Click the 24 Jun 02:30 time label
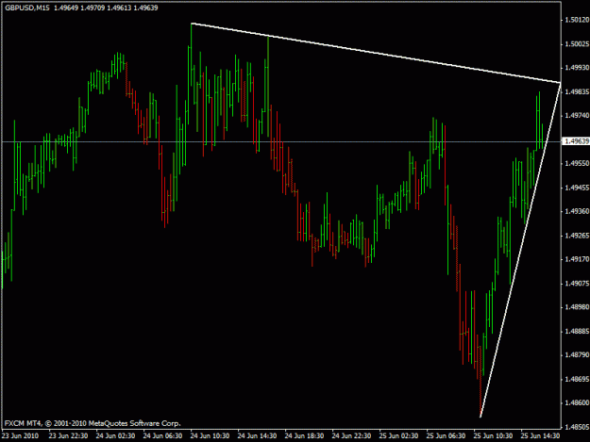The height and width of the screenshot is (442, 590). pyautogui.click(x=115, y=436)
